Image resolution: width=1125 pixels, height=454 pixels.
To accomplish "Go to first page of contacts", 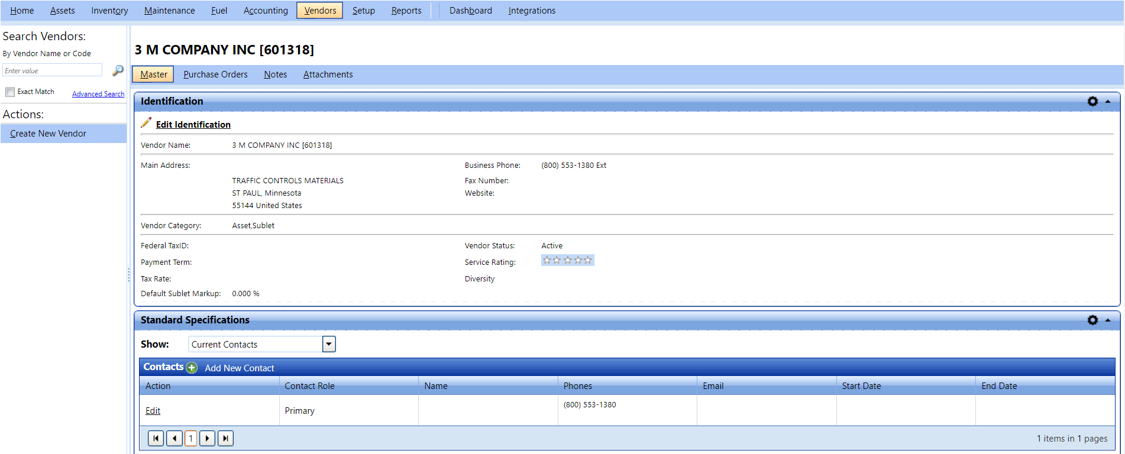I will pyautogui.click(x=156, y=438).
